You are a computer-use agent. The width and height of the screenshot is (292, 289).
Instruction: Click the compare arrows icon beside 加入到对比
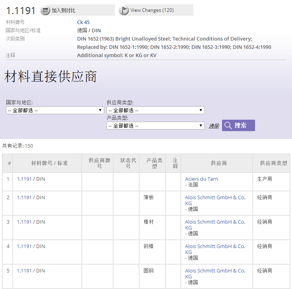coord(45,10)
